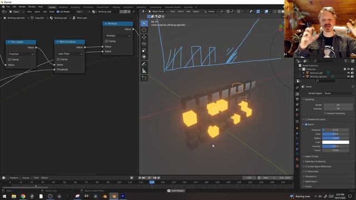Toggle the Use Nodes checkbox
Image resolution: width=356 pixels, height=200 pixels.
click(x=58, y=12)
